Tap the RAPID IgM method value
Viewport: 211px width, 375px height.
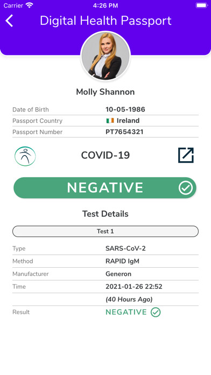point(122,261)
